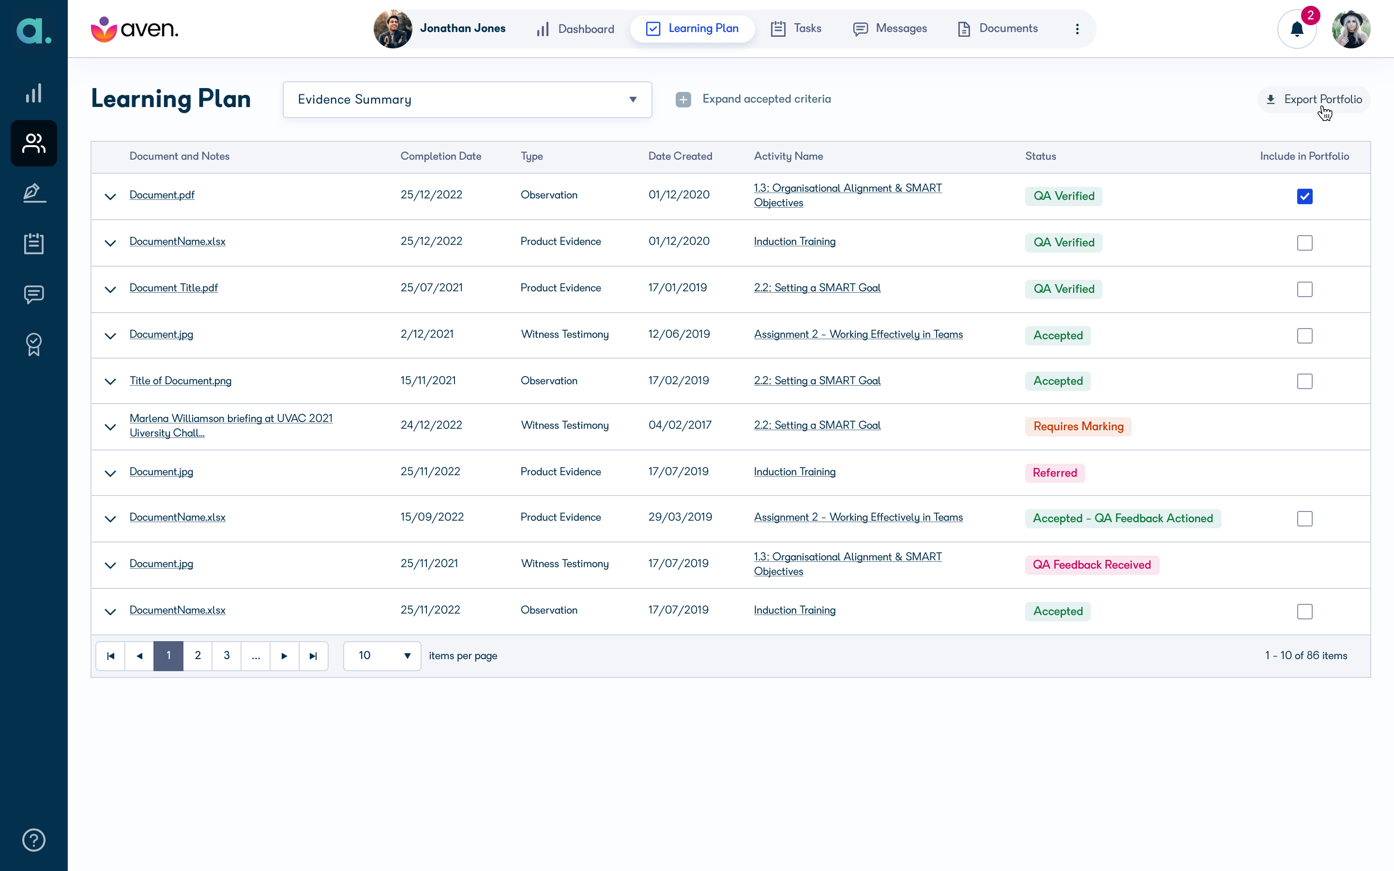Click the Expand accepted criteria plus icon
Screen dimensions: 1394x871
click(683, 99)
